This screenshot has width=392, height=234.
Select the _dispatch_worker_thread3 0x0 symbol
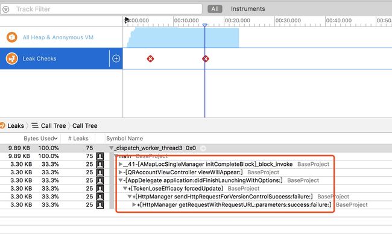[x=155, y=148]
